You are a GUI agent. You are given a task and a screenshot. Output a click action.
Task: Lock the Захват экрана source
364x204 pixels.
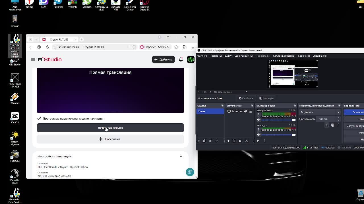tap(251, 111)
